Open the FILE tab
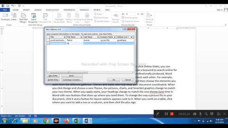The width and height of the screenshot is (228, 128). (x=5, y=10)
